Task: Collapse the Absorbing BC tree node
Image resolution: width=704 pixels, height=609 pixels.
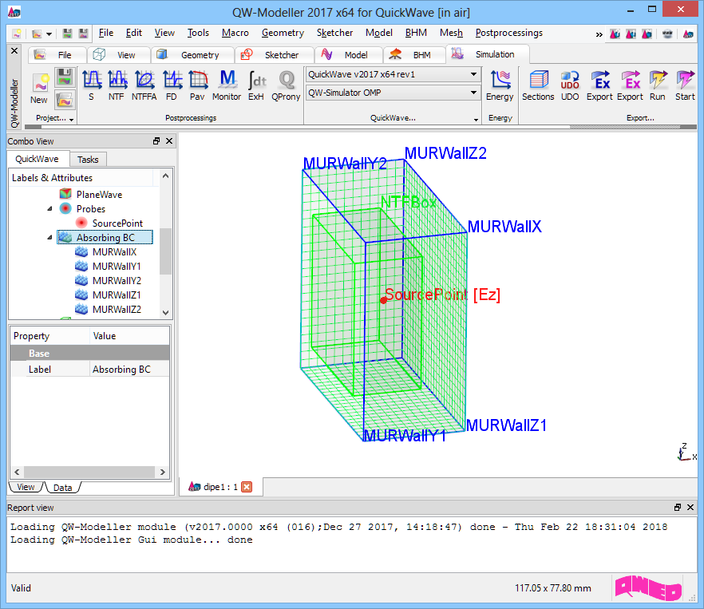Action: 50,238
